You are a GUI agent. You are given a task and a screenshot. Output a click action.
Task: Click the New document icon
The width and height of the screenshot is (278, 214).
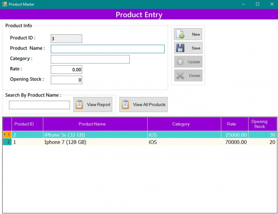point(180,34)
